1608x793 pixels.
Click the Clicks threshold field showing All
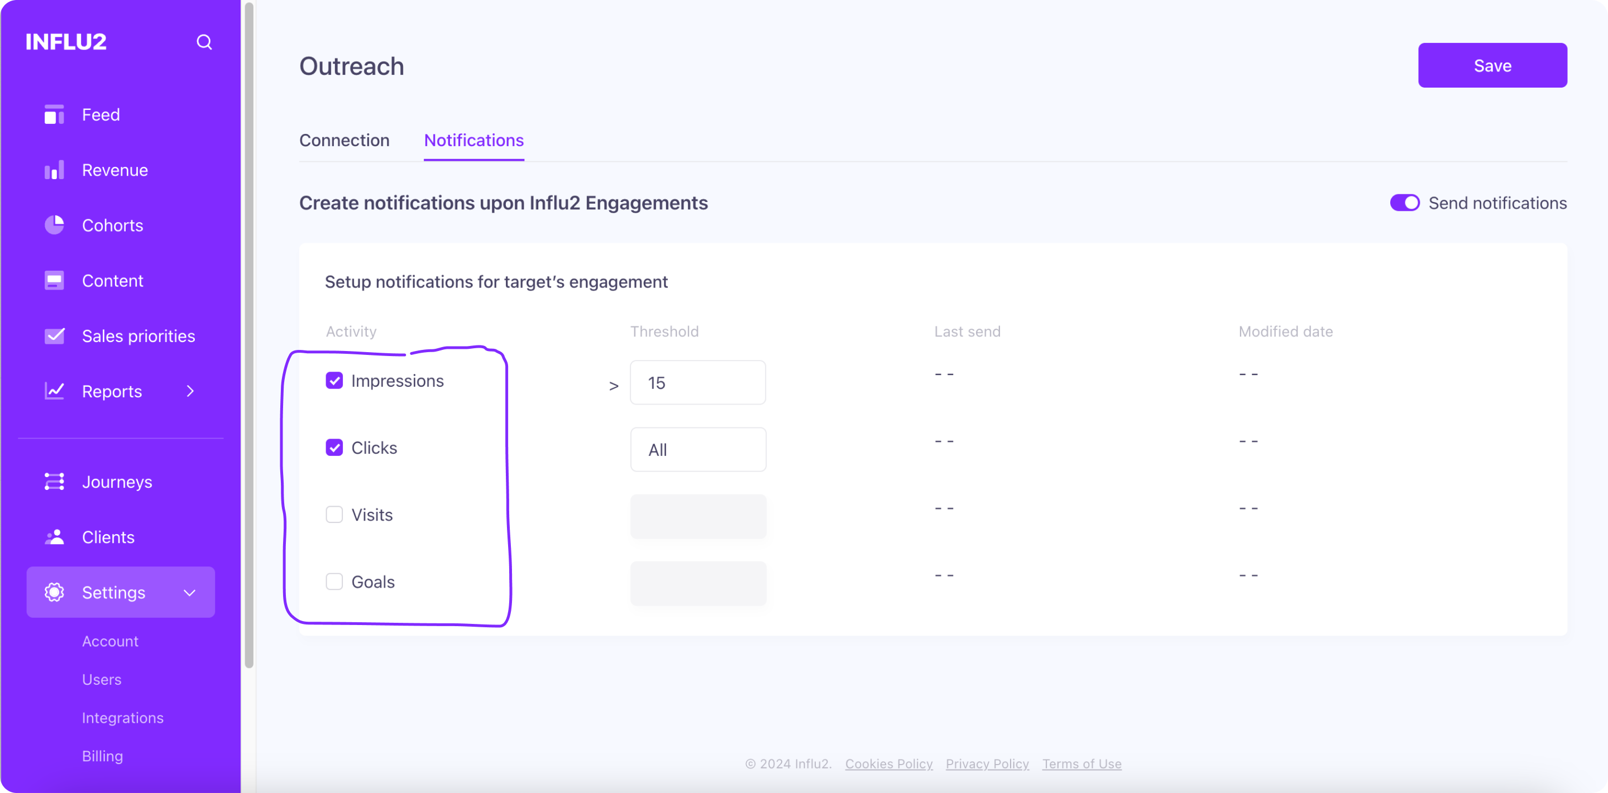[698, 449]
